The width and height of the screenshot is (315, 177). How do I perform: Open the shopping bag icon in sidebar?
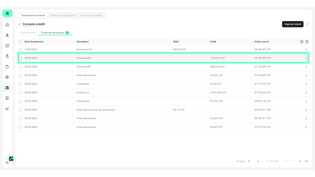coord(7,67)
